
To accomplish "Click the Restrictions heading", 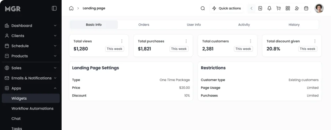I will (x=213, y=68).
